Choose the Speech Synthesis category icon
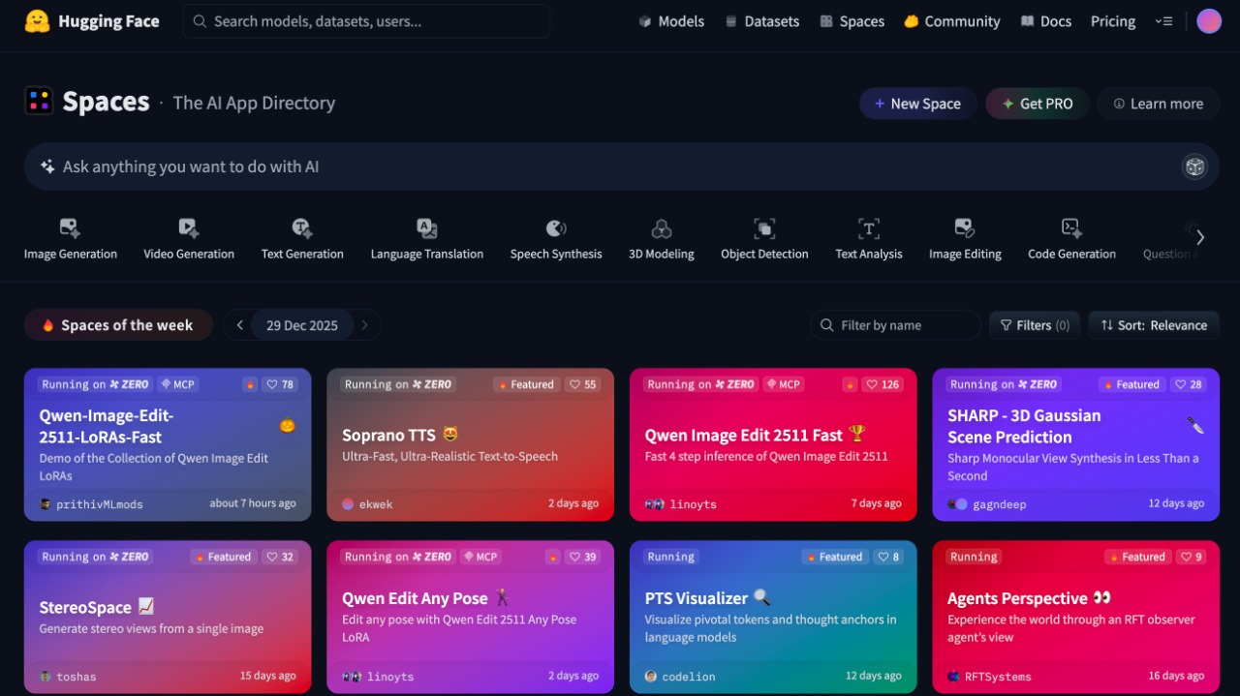 [556, 228]
